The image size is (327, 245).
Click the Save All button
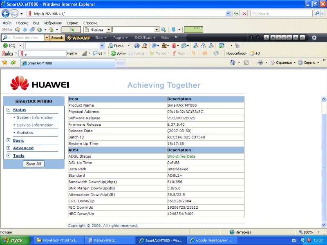tap(34, 164)
